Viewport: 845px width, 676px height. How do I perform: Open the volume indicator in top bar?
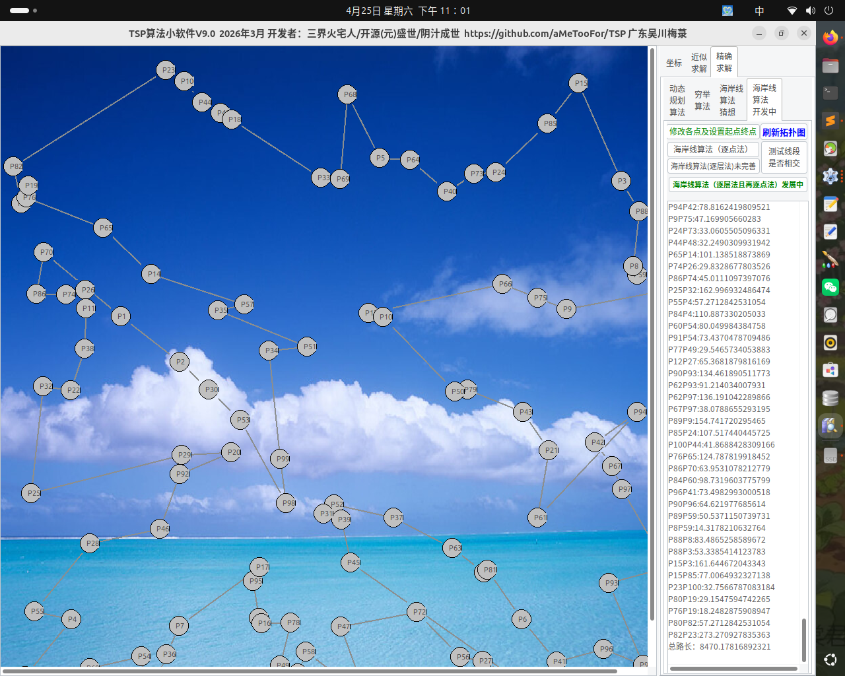[811, 11]
